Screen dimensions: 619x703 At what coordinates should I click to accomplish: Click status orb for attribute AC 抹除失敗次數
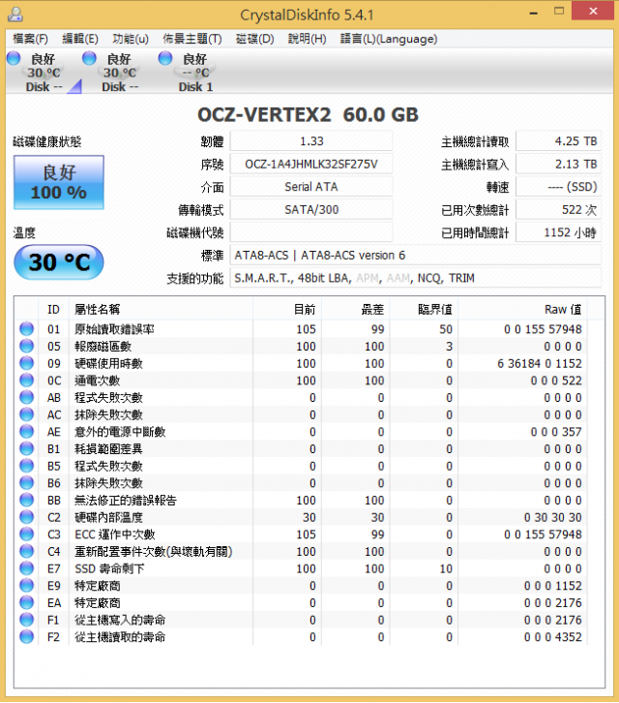tap(26, 414)
